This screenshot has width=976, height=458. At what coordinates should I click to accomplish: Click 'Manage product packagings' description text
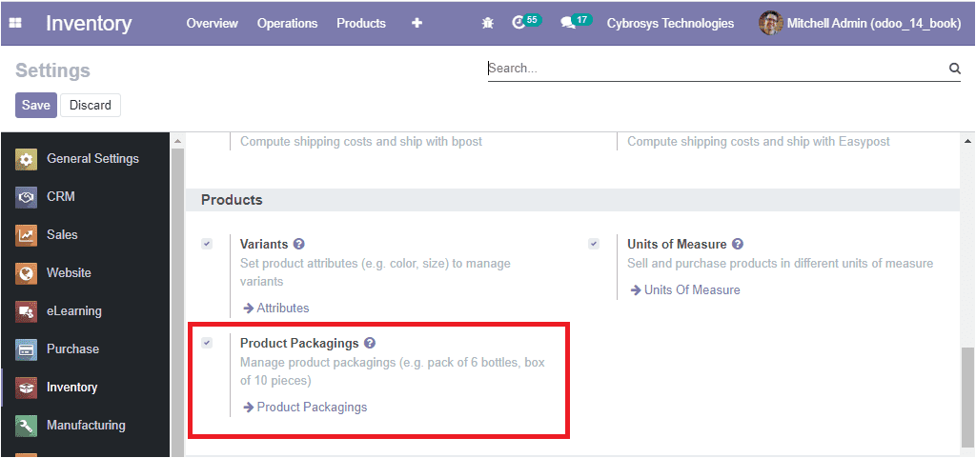392,371
